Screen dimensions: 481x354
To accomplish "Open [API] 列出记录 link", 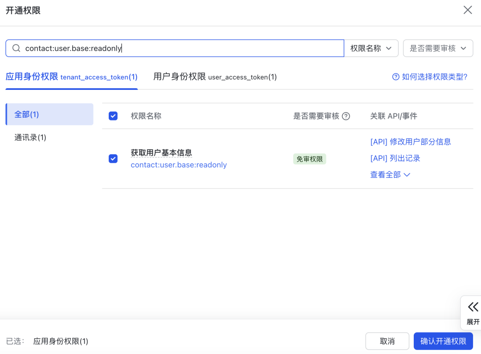I will (395, 158).
